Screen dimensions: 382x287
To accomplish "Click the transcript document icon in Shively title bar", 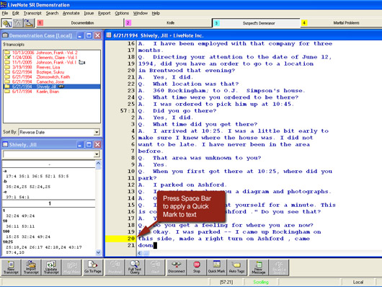I will [109, 35].
